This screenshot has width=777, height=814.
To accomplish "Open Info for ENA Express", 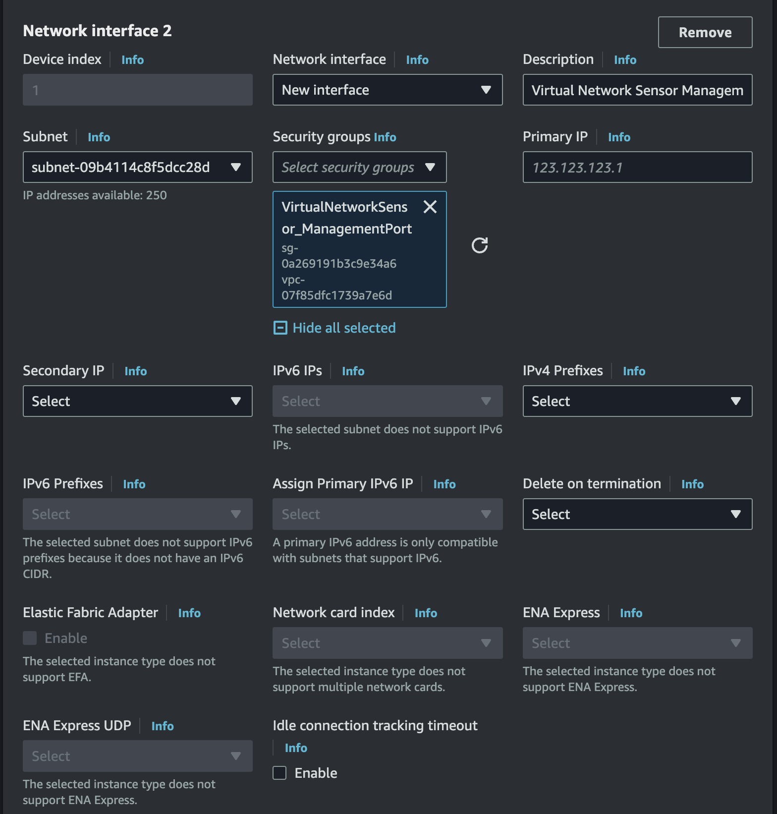I will (631, 613).
